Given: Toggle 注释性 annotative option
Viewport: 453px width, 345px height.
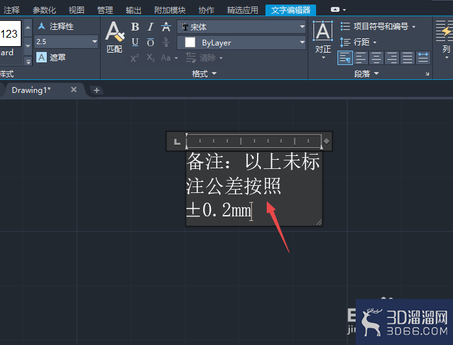Looking at the screenshot, I should 56,27.
